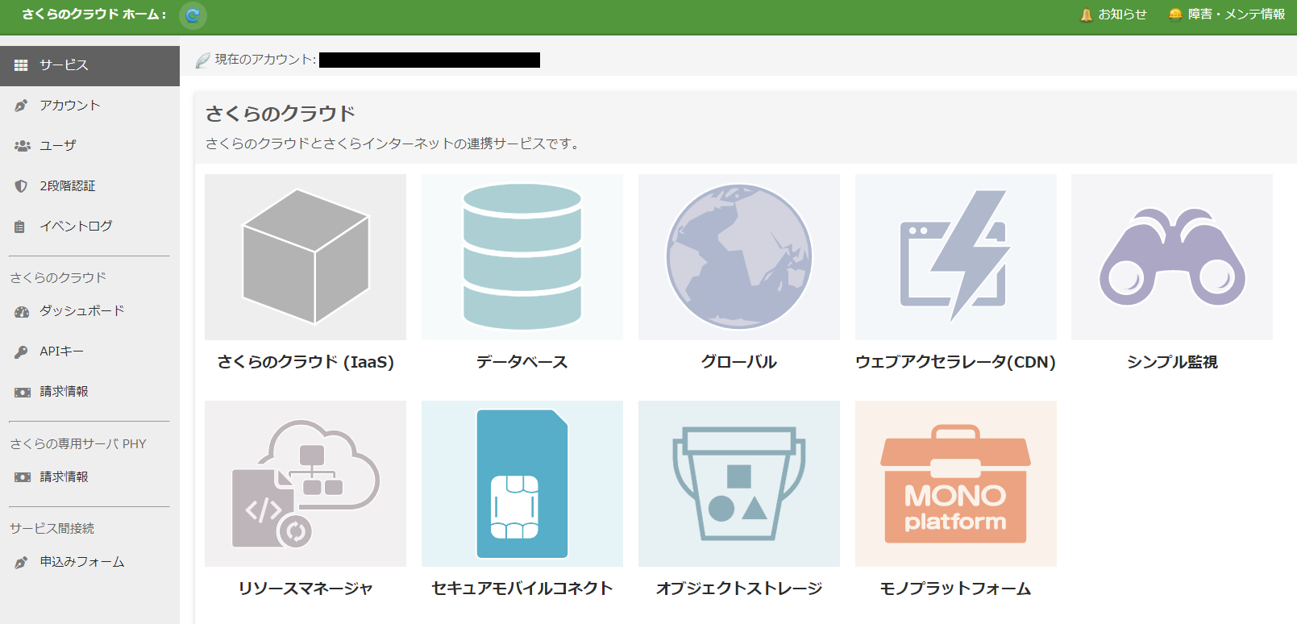
Task: Open the オブジェクトストレージ bucket tile
Action: [739, 484]
